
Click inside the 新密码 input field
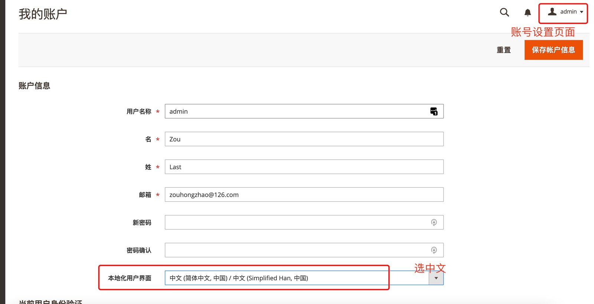(x=296, y=223)
